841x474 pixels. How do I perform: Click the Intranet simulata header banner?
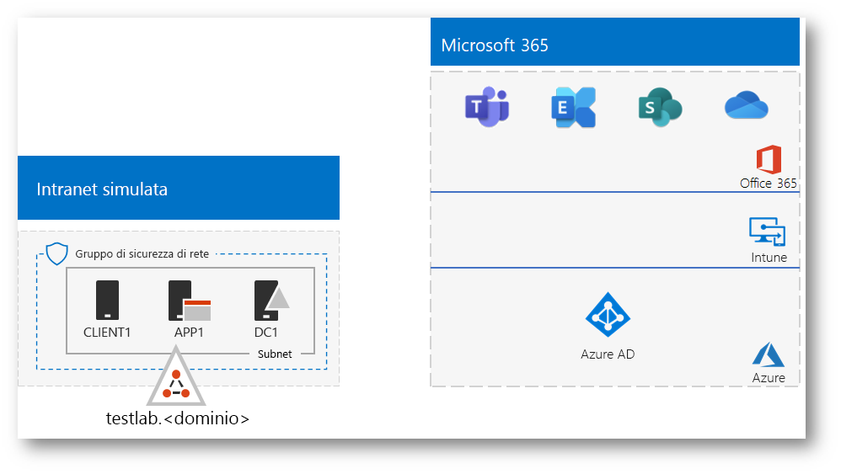click(x=179, y=188)
